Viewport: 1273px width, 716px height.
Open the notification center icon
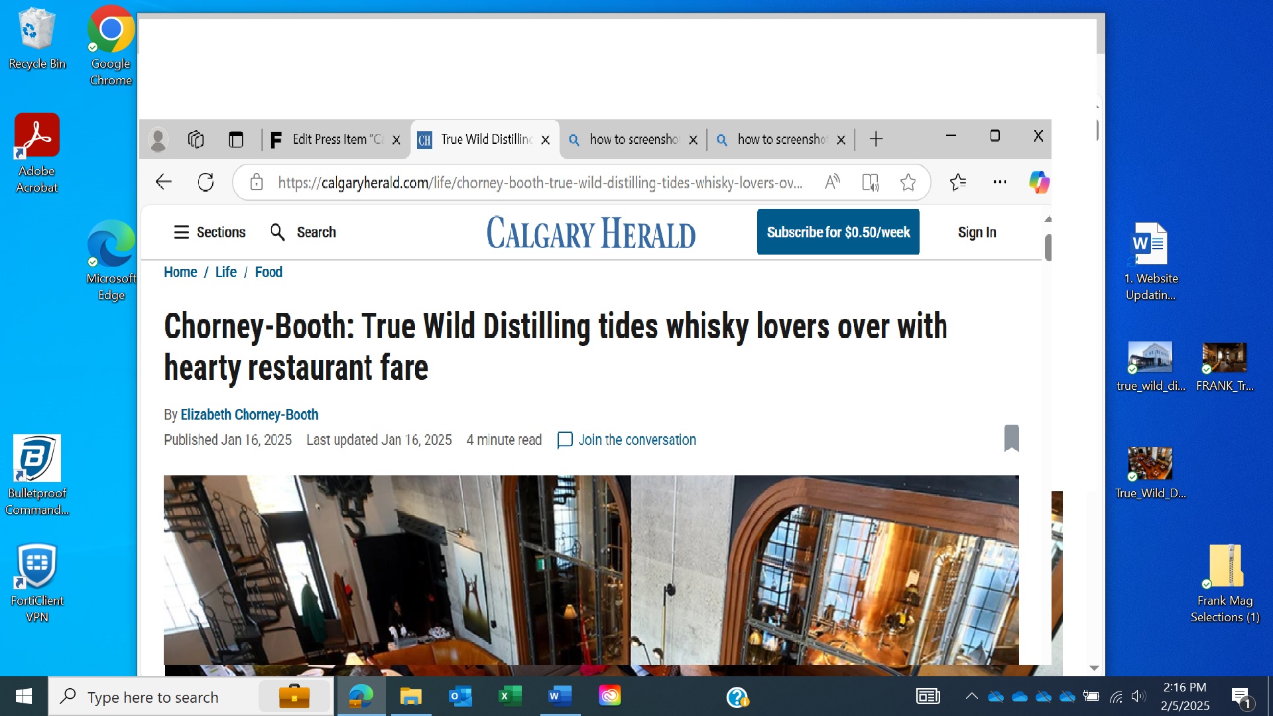click(1241, 697)
